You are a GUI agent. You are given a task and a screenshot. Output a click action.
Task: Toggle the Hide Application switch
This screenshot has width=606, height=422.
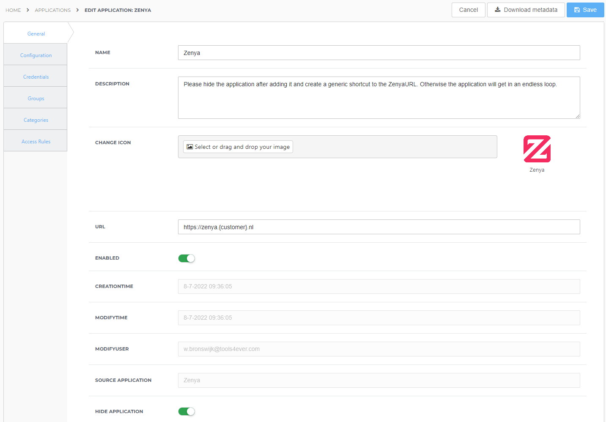[x=186, y=411]
